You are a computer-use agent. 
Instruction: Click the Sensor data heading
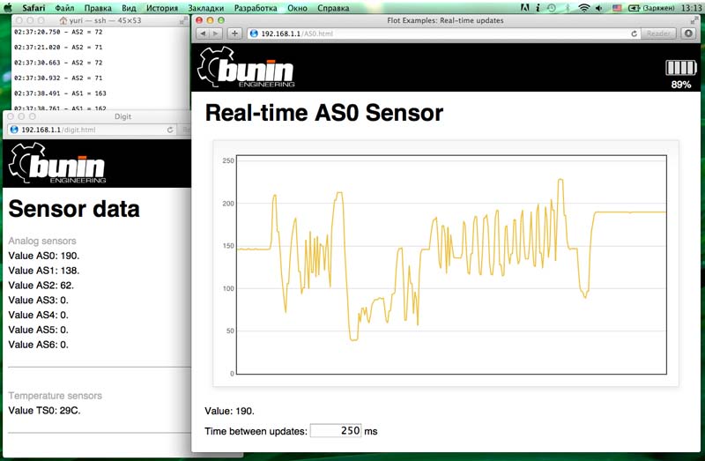coord(74,209)
